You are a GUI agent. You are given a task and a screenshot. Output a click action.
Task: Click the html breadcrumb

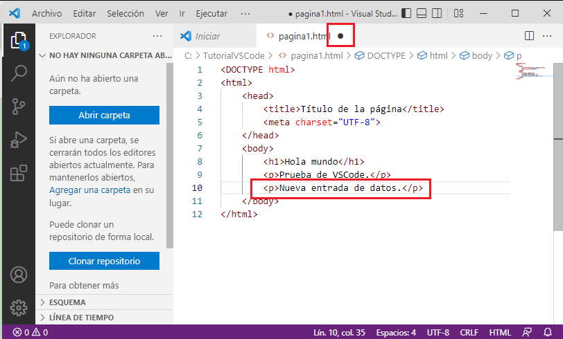point(433,55)
